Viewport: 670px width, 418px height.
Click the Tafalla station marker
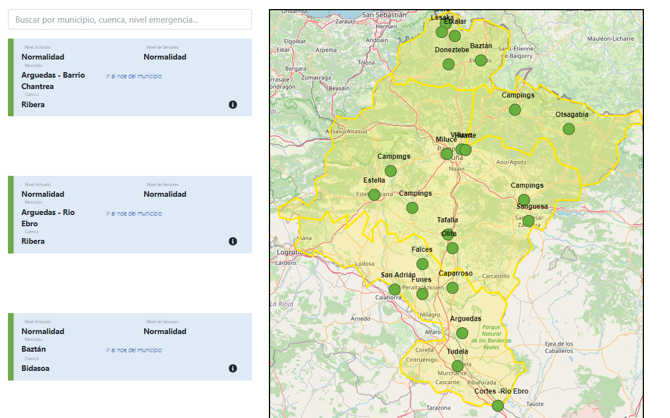pos(448,234)
